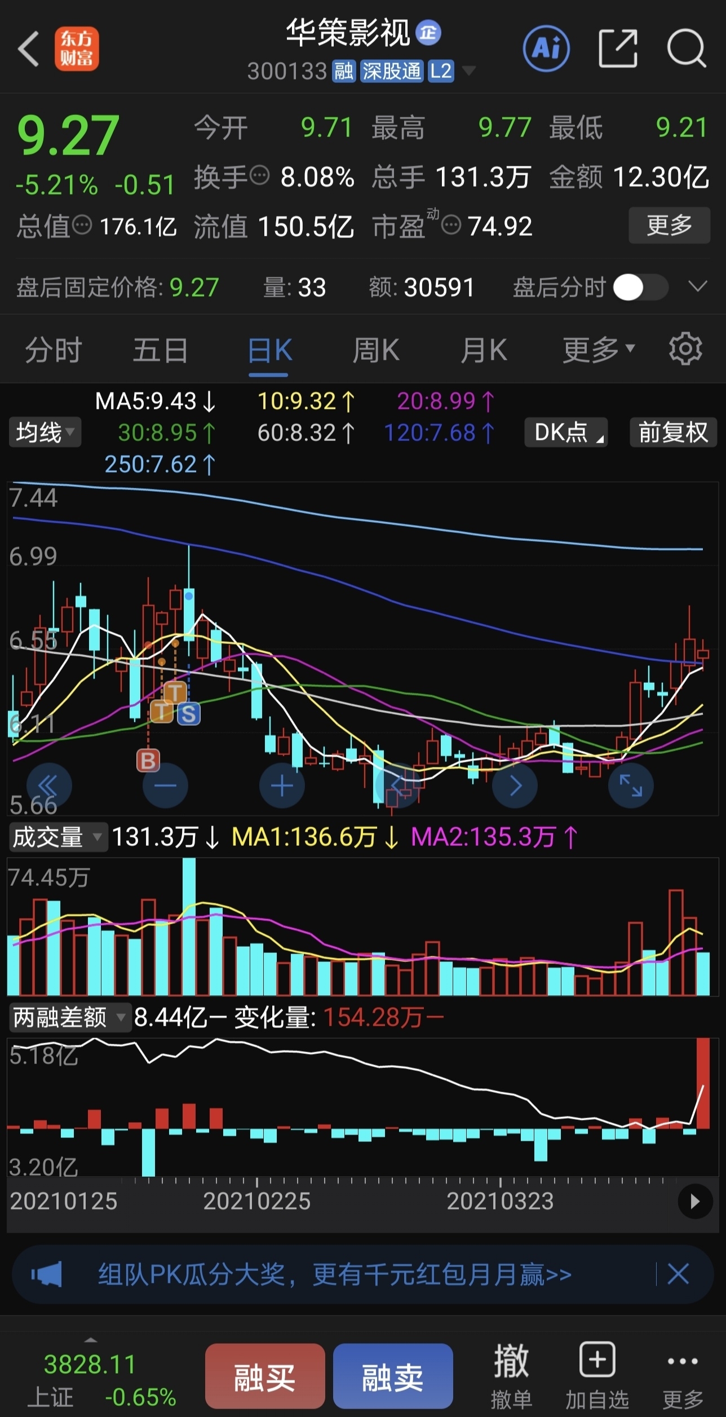The height and width of the screenshot is (1417, 726).
Task: Open the 东方财富 logo icon
Action: click(x=77, y=49)
